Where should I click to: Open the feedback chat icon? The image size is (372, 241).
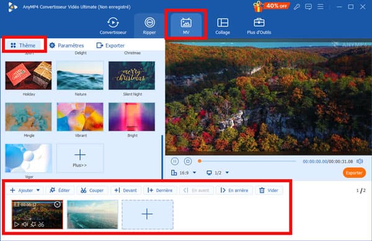click(308, 7)
